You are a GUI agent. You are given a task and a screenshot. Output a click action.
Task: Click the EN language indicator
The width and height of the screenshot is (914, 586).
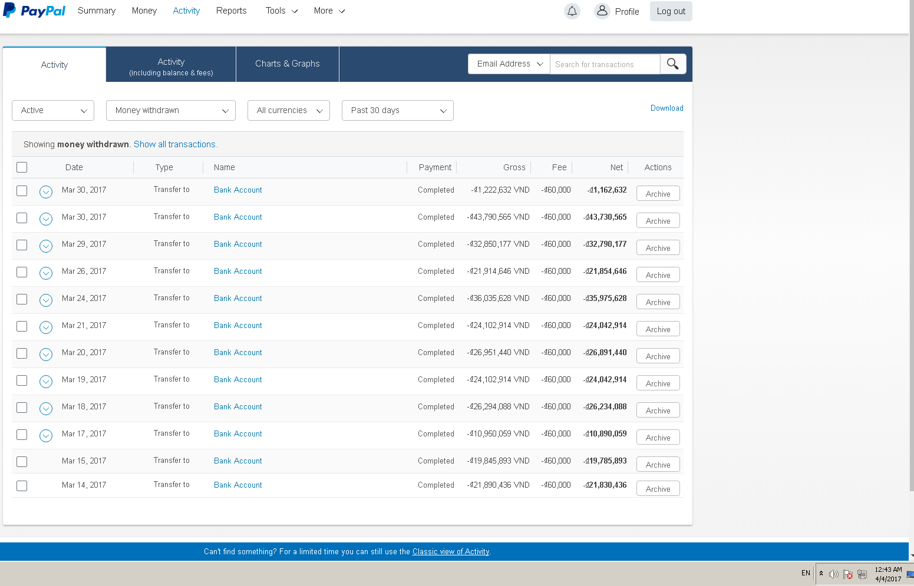pos(806,573)
